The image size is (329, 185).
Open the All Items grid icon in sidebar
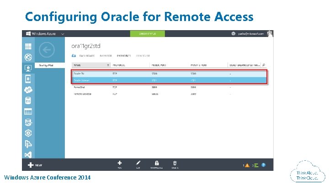[28, 46]
